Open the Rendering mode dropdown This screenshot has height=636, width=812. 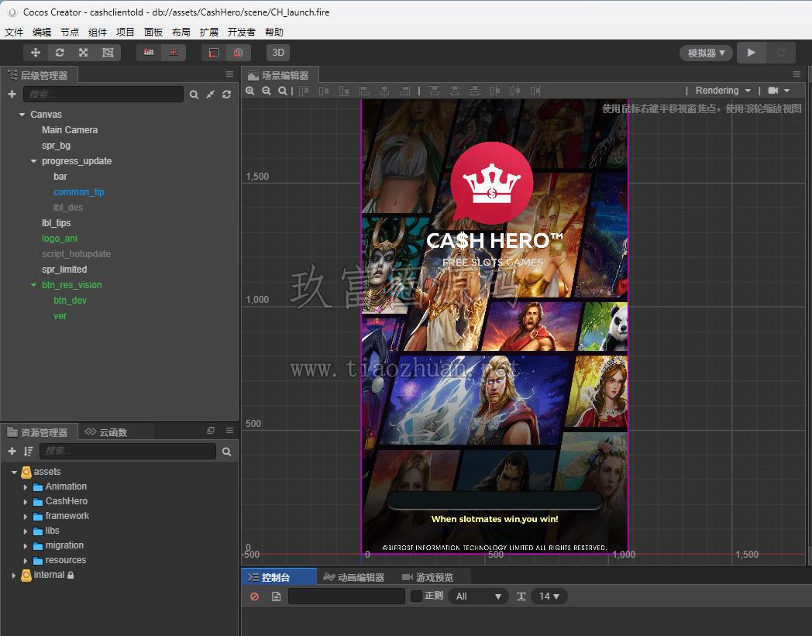723,91
